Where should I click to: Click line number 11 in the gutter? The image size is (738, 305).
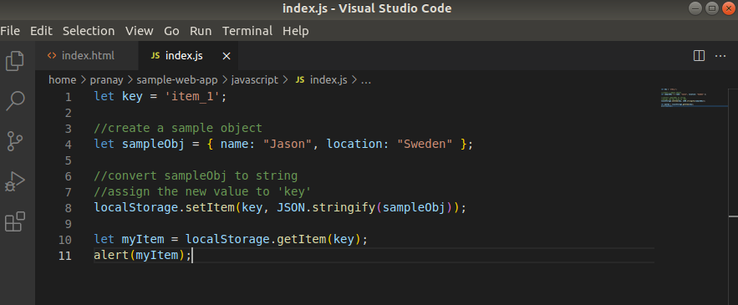[x=65, y=256]
